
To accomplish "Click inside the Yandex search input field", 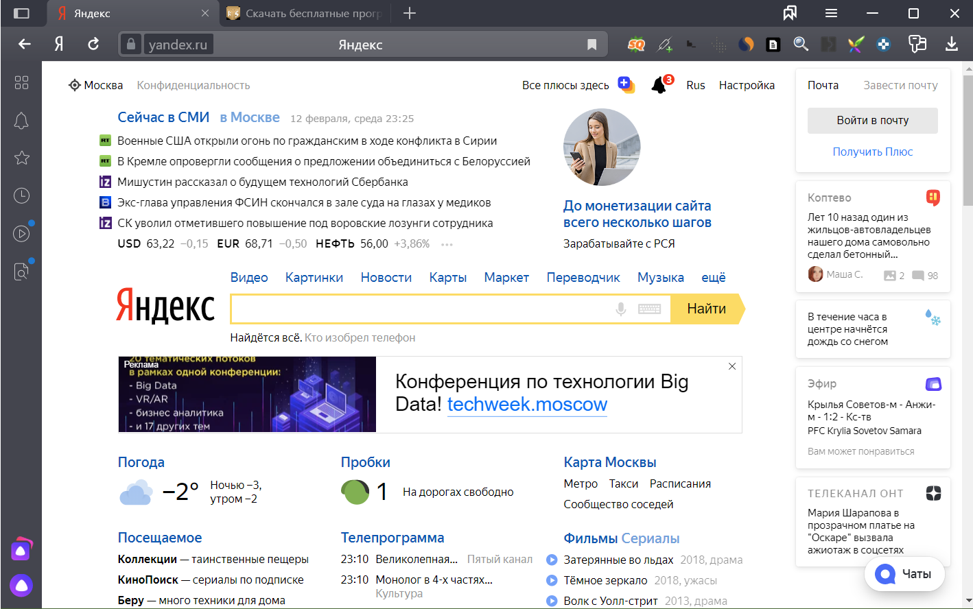I will click(x=419, y=309).
